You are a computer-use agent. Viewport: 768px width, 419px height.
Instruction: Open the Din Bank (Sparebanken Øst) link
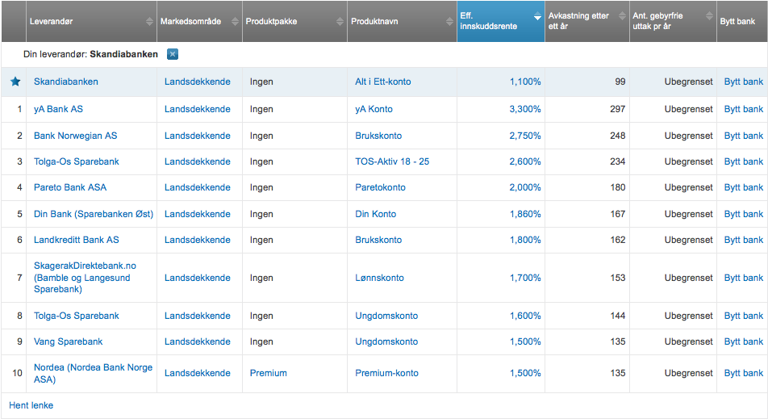coord(94,214)
